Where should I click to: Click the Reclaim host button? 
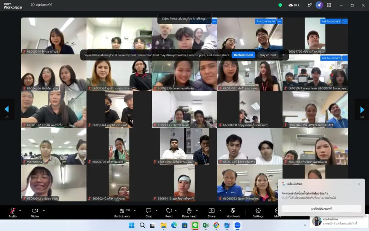click(243, 55)
